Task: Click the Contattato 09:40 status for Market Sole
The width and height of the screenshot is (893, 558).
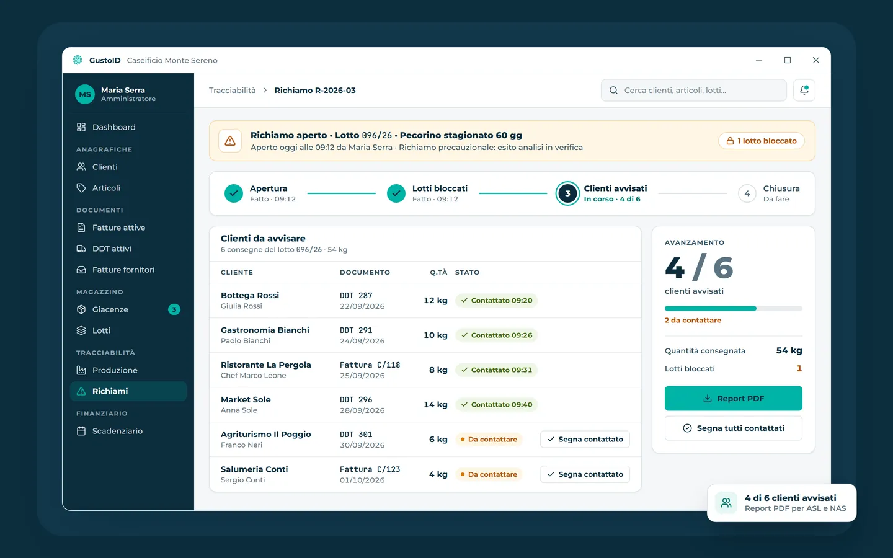Action: coord(496,405)
